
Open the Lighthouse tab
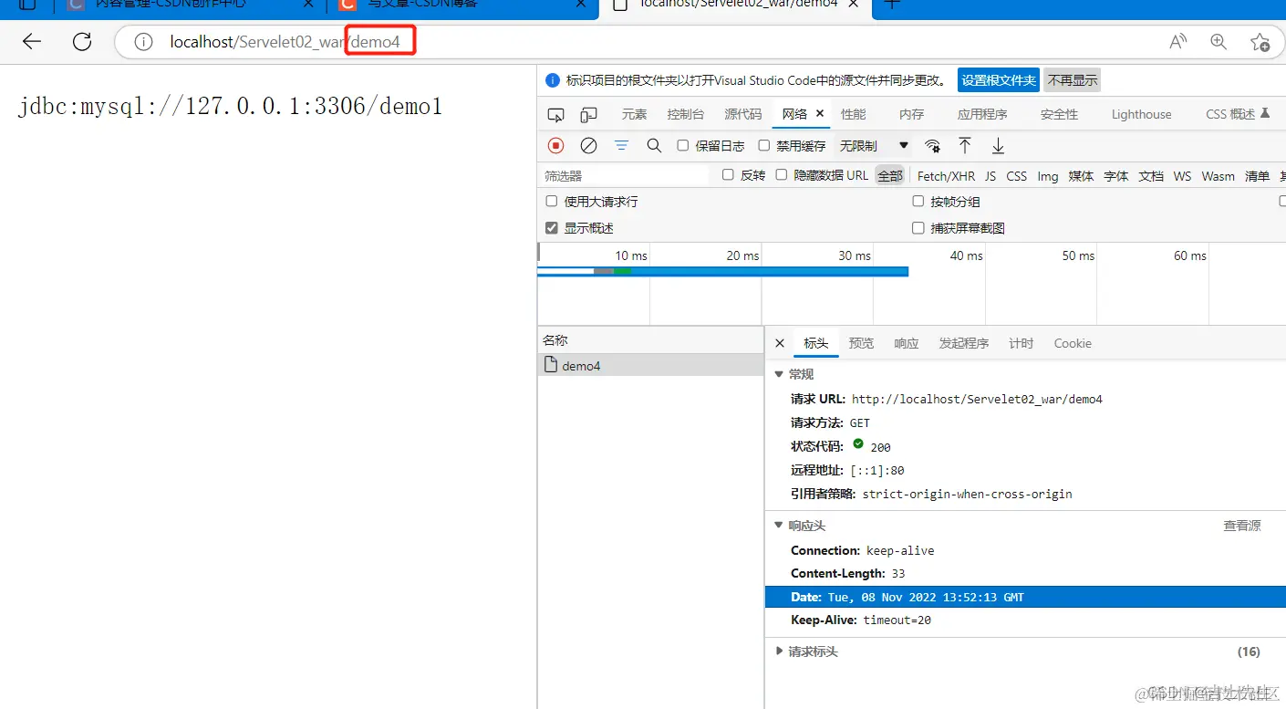(x=1141, y=114)
